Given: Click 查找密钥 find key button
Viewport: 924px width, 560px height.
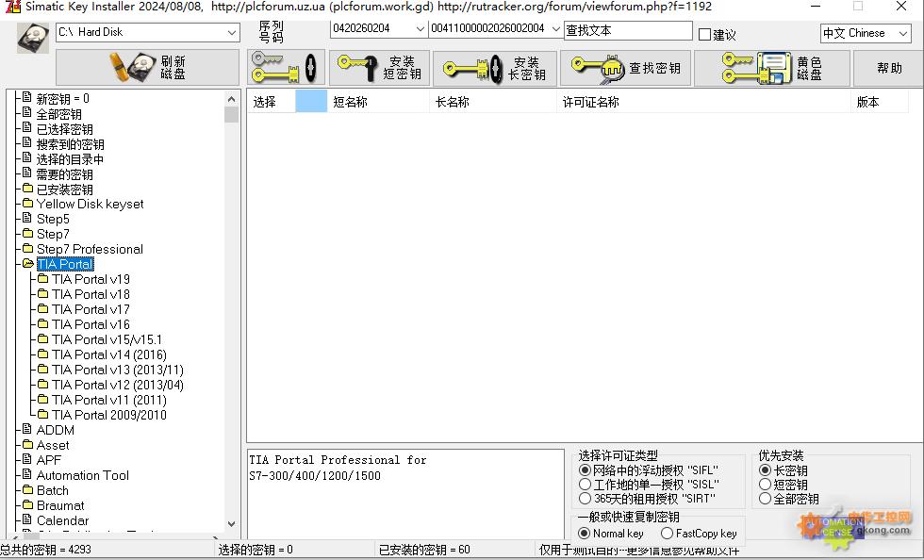Looking at the screenshot, I should [624, 68].
